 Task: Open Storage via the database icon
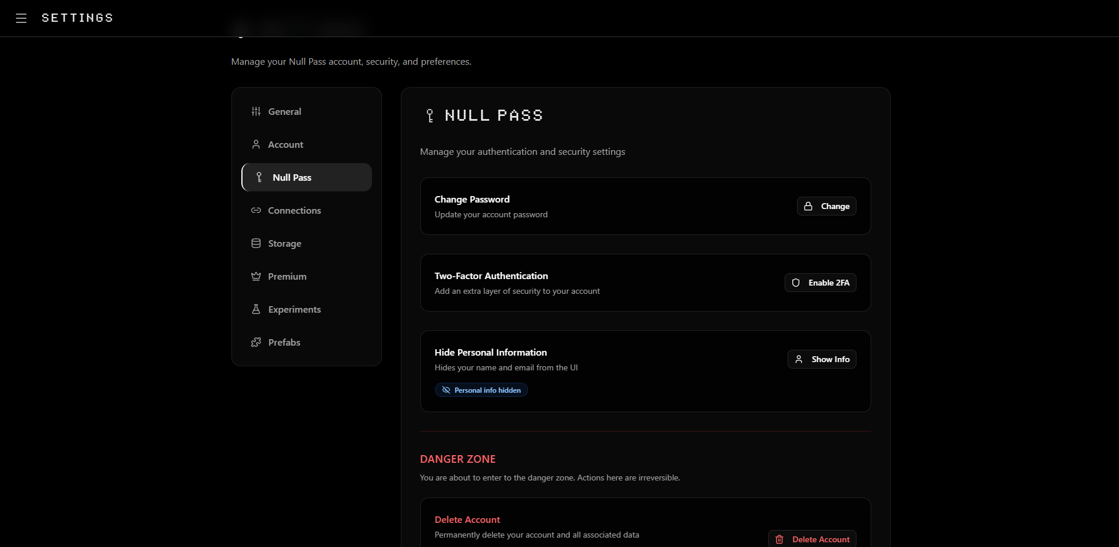pyautogui.click(x=256, y=243)
